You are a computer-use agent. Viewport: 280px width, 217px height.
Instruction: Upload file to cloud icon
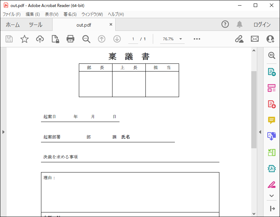pyautogui.click(x=40, y=39)
